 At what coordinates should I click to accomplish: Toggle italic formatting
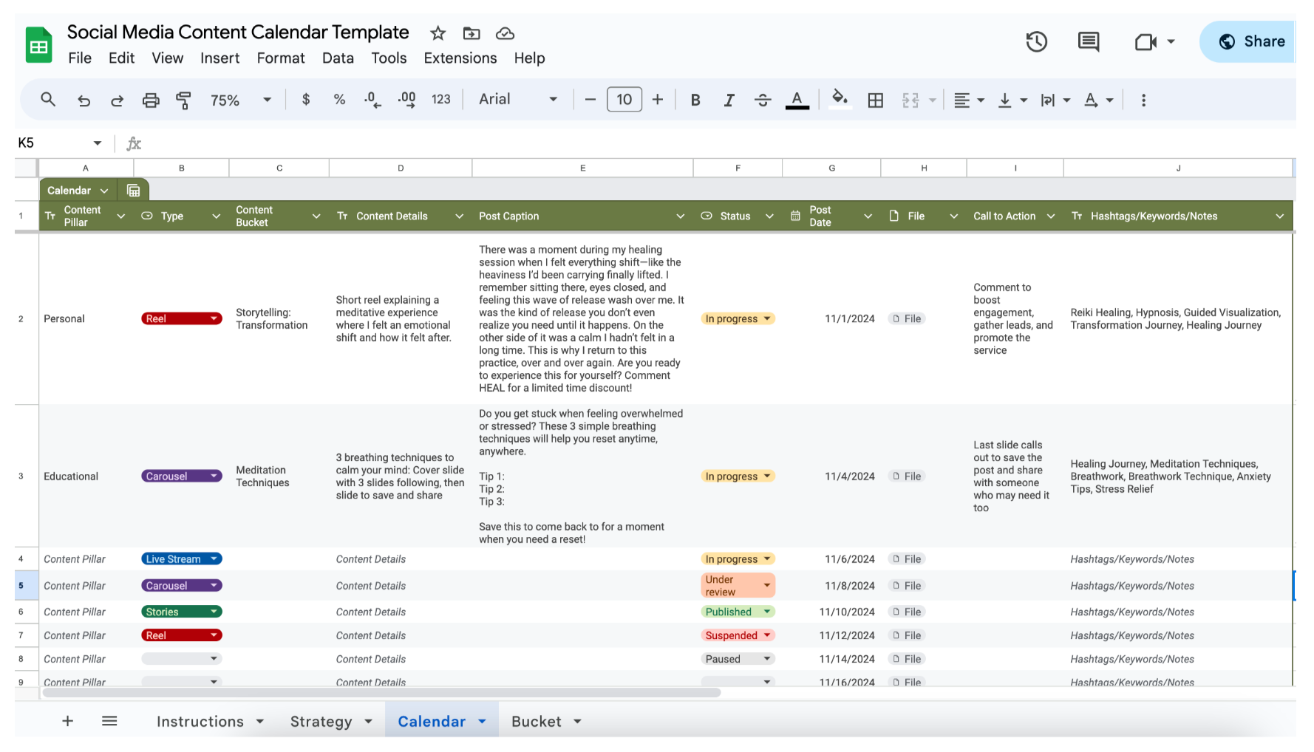pos(729,100)
